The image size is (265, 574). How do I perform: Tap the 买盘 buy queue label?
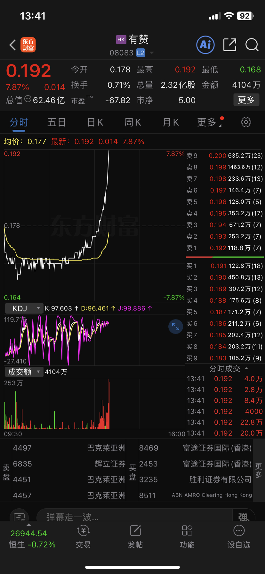click(x=132, y=472)
